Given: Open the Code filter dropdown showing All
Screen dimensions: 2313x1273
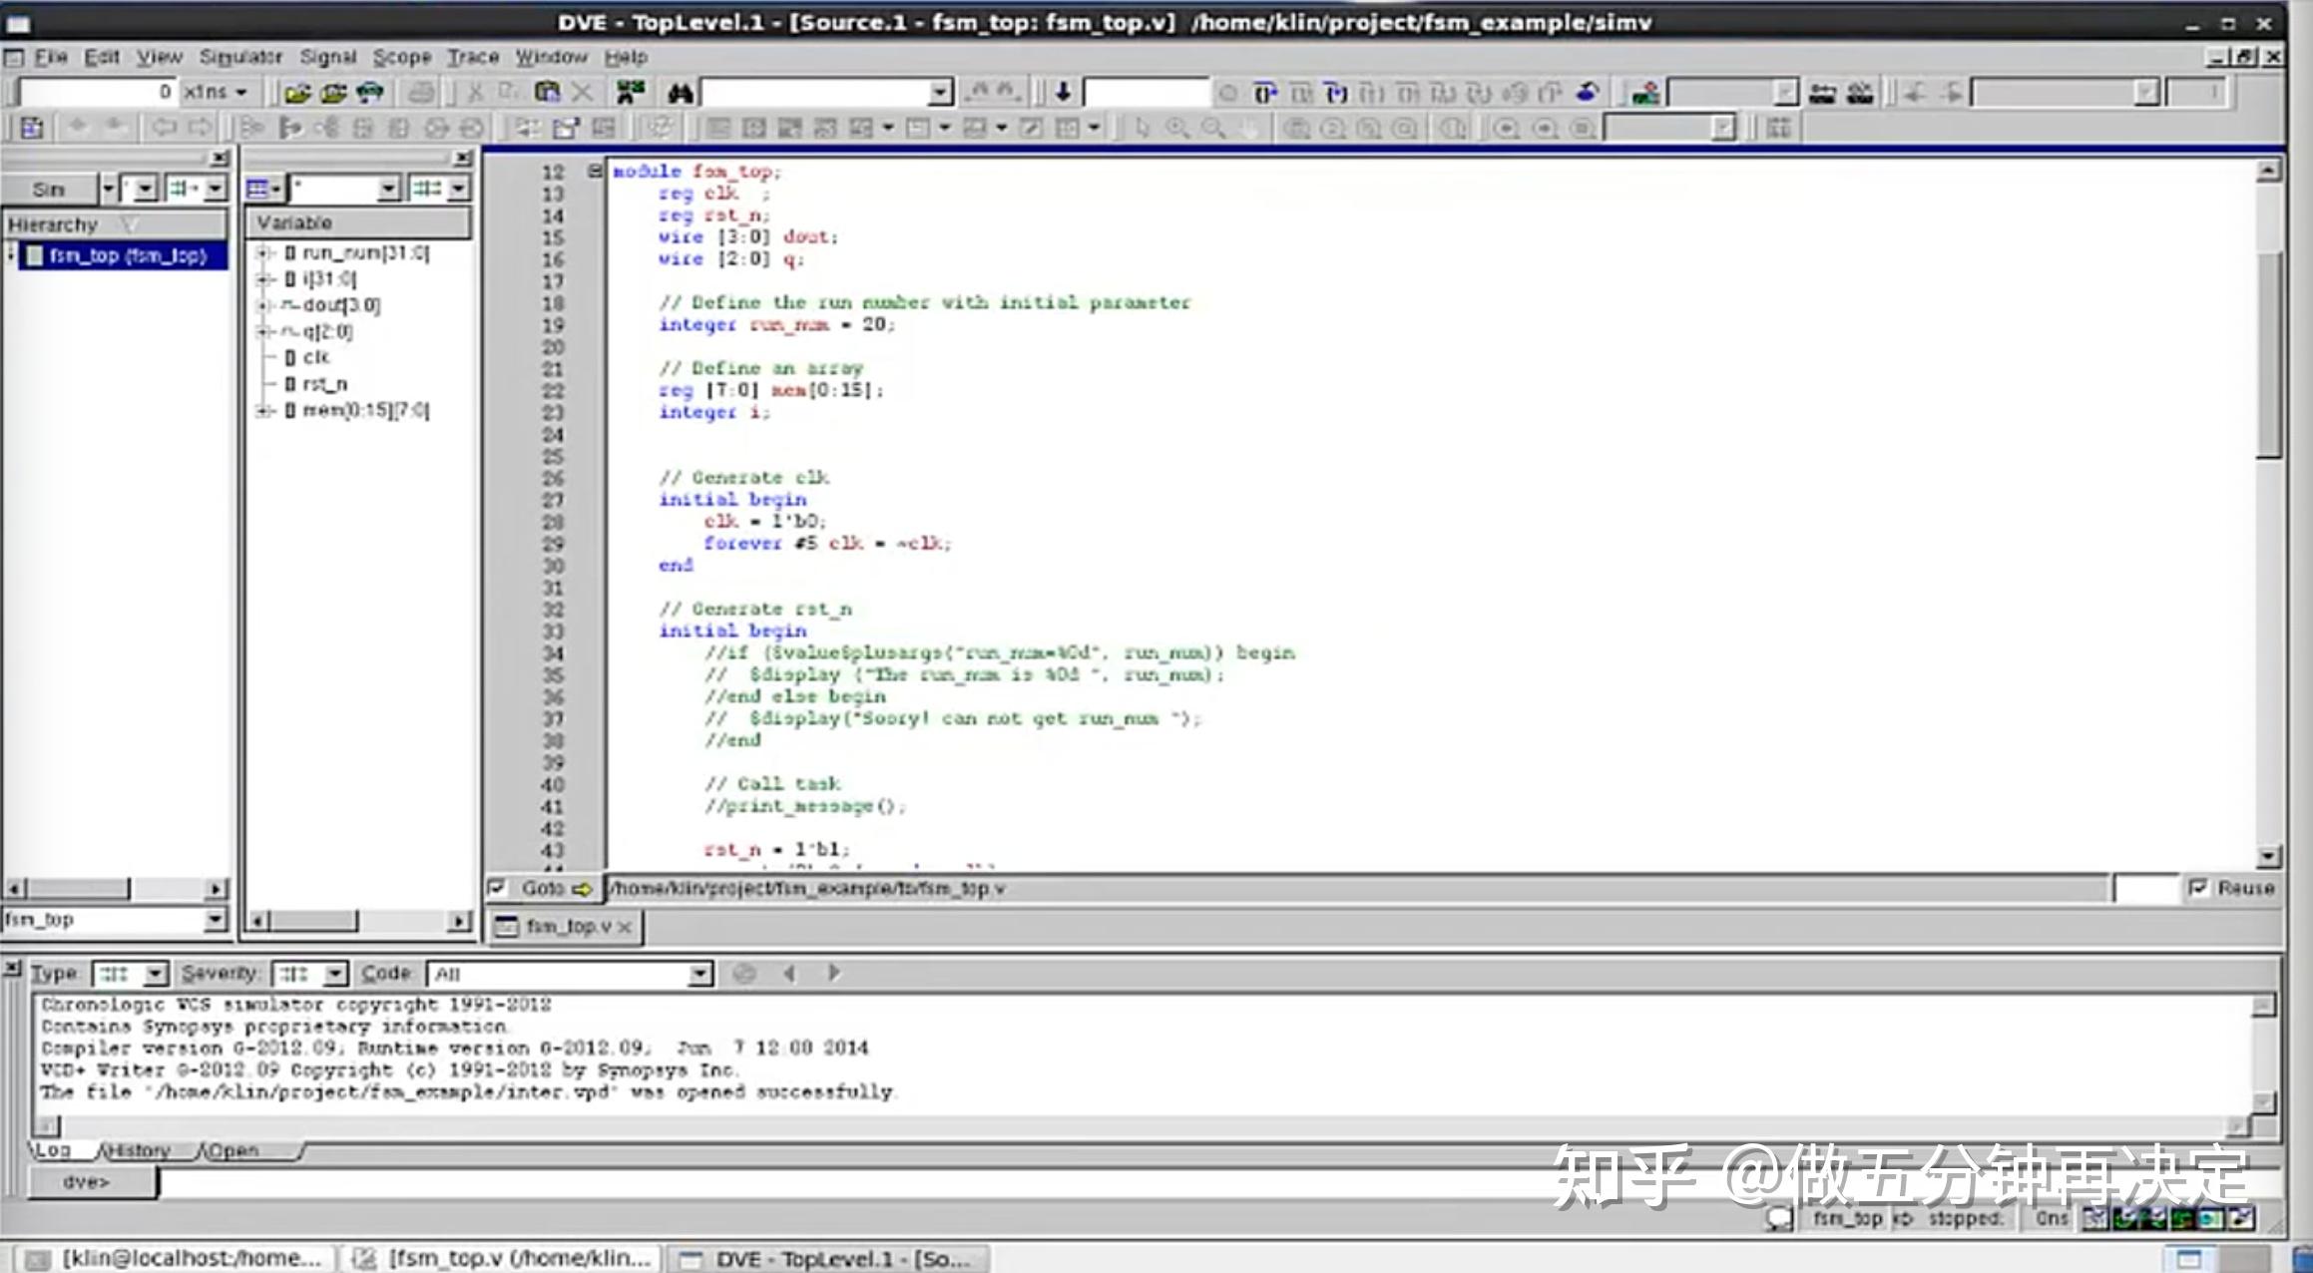Looking at the screenshot, I should (x=698, y=973).
